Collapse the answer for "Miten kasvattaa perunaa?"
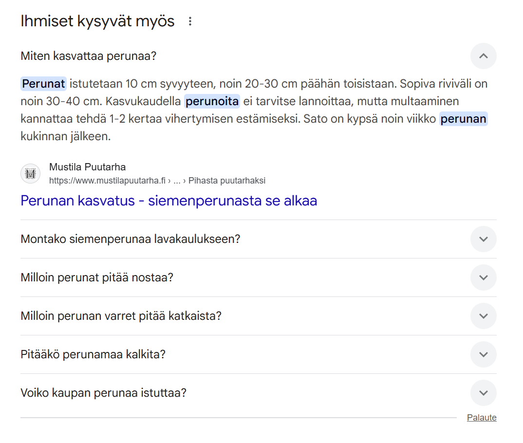523x443 pixels. point(483,56)
